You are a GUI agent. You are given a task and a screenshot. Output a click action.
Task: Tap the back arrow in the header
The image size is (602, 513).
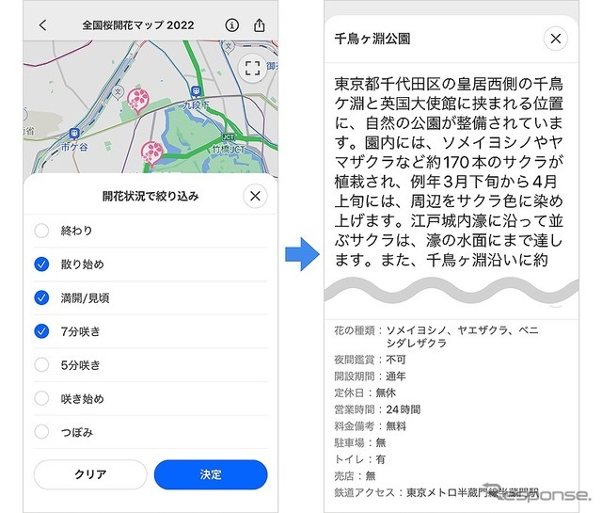point(42,25)
